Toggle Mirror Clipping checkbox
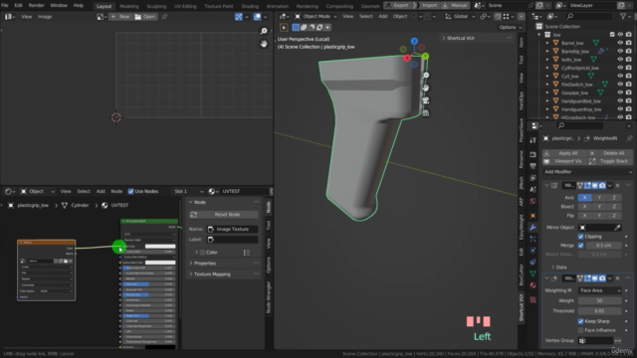This screenshot has width=637, height=358. click(580, 237)
